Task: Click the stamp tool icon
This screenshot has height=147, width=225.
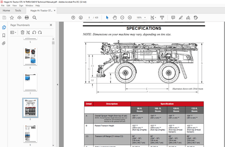Action: 196,17
